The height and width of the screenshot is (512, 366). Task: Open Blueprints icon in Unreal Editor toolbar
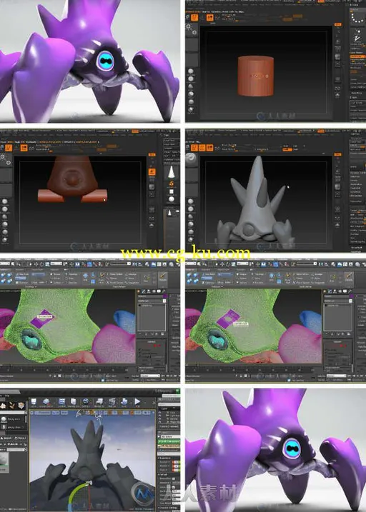click(99, 401)
